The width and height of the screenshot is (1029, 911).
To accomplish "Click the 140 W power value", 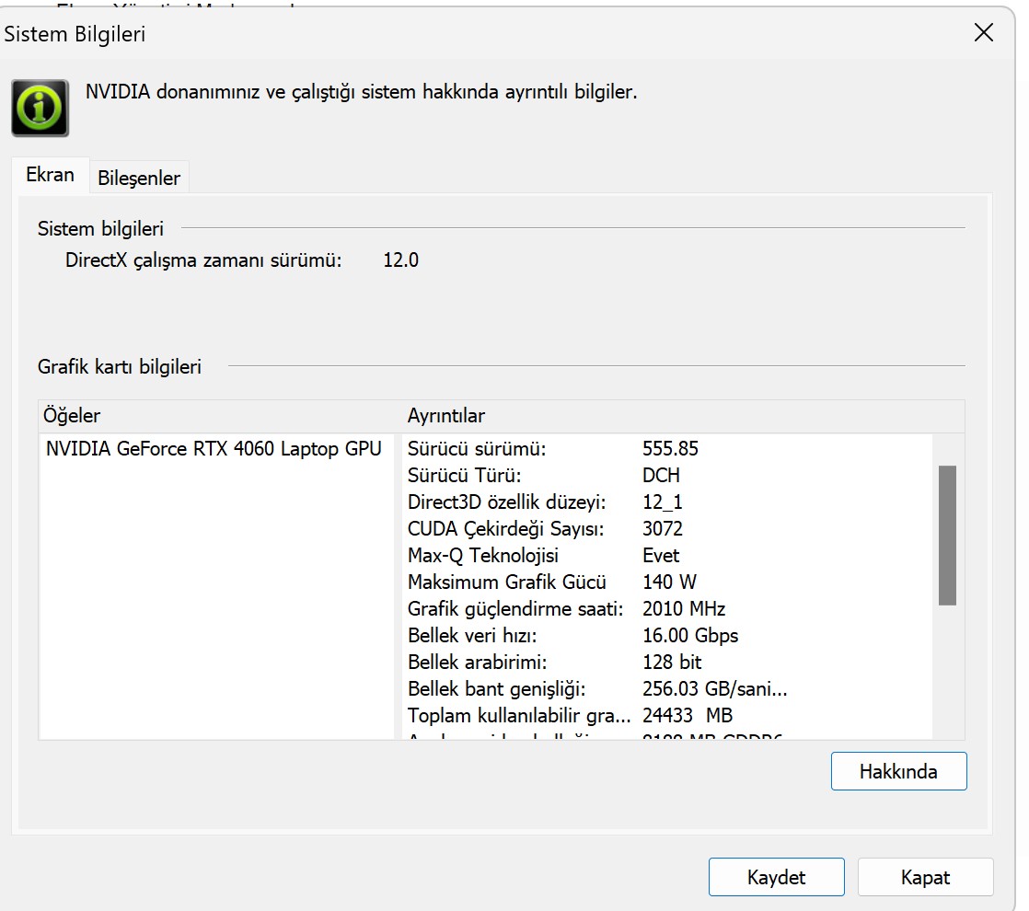I will [x=669, y=582].
